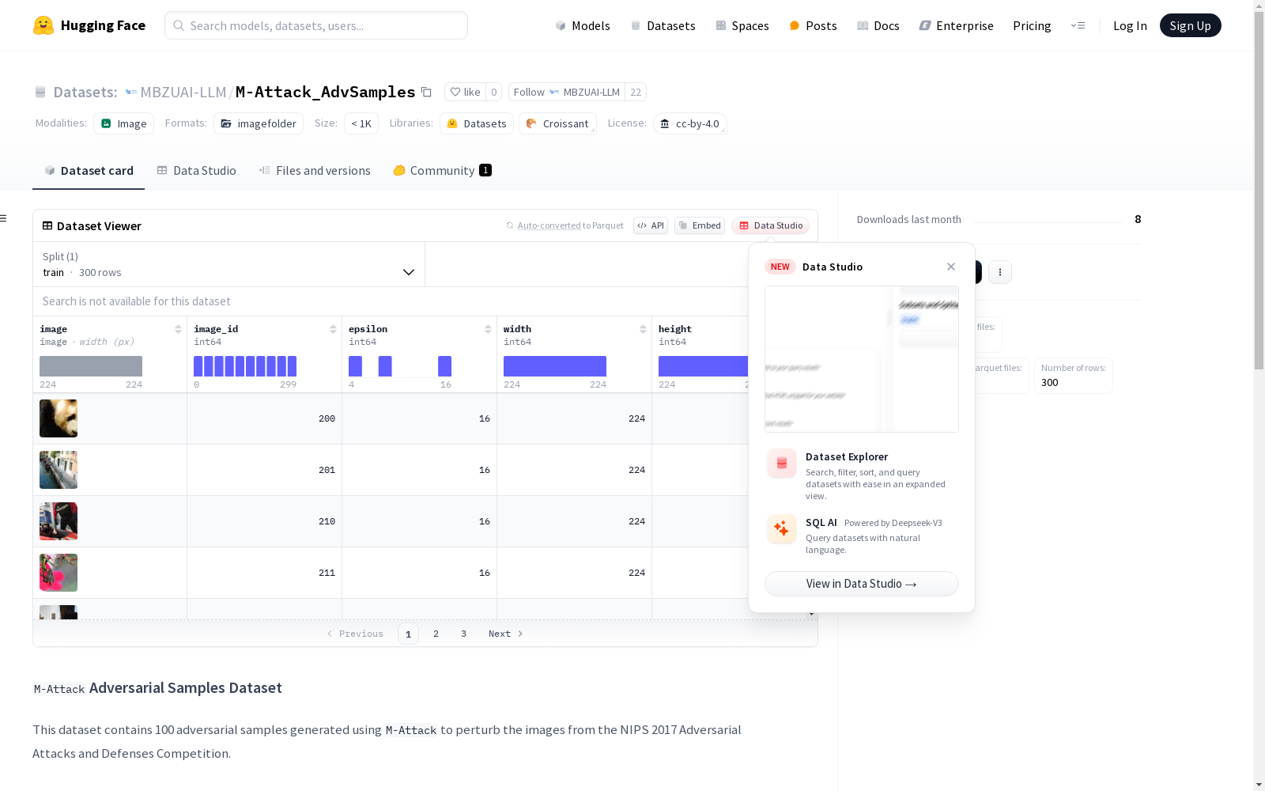
Task: Open the three-dot more options button
Action: (1000, 272)
